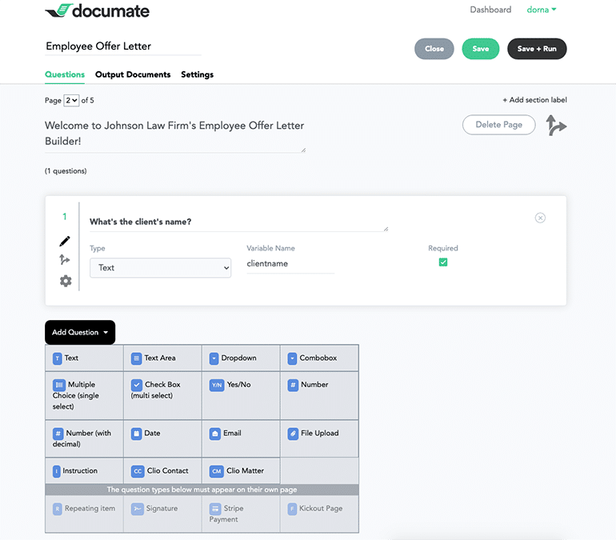
Task: Click the clientname variable name field
Action: click(290, 264)
